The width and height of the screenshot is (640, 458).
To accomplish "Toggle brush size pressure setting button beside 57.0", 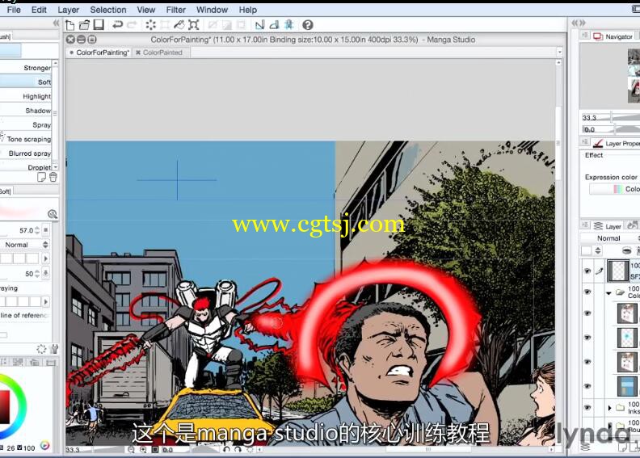I will pos(46,230).
